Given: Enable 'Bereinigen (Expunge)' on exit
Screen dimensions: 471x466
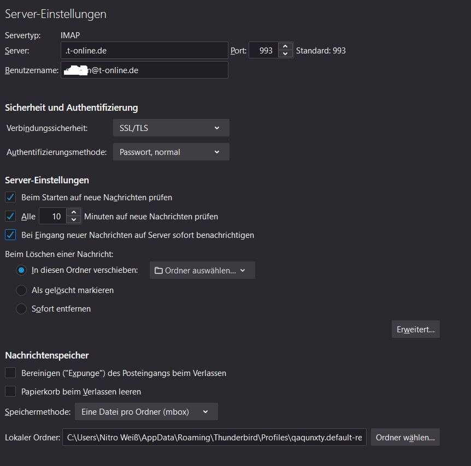Looking at the screenshot, I should (x=10, y=373).
